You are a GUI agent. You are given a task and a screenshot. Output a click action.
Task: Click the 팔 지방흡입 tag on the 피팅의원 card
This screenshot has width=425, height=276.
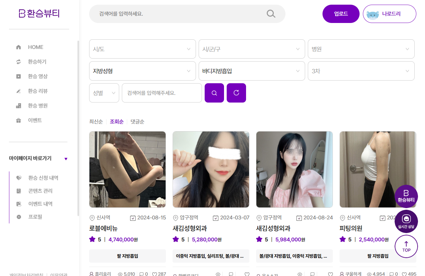(x=378, y=256)
